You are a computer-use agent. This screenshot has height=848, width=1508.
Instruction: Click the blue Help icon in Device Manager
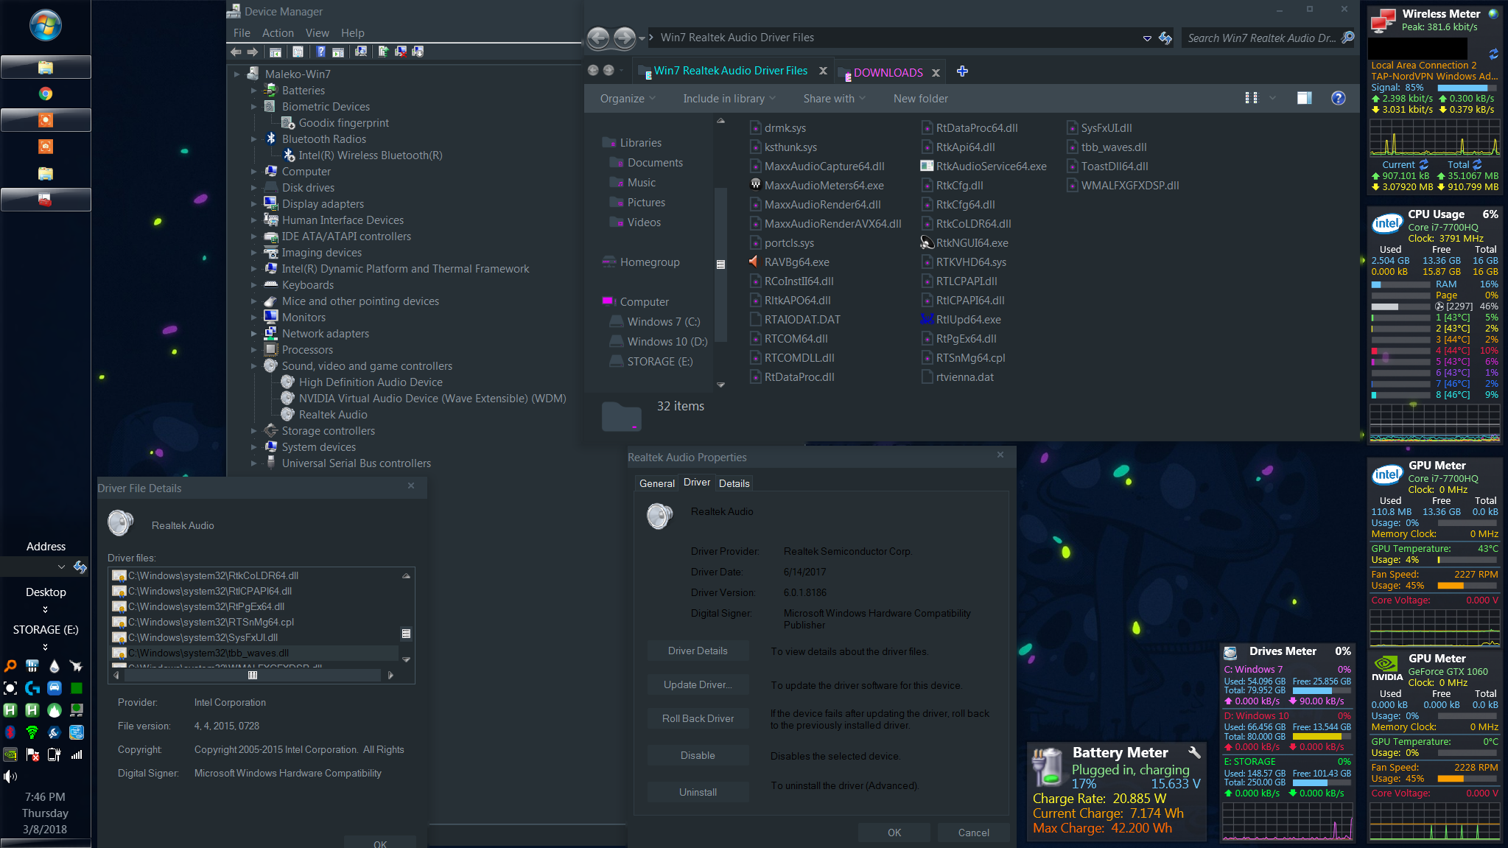coord(320,52)
